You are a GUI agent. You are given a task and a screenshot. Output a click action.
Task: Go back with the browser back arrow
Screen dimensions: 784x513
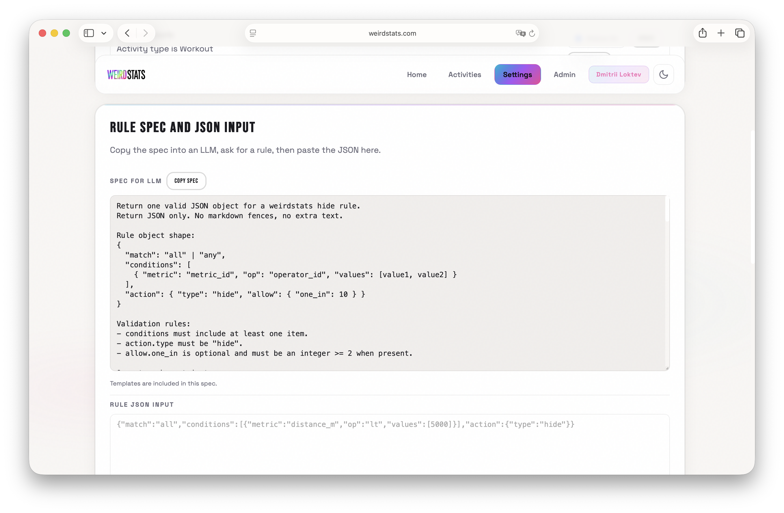[x=128, y=33]
